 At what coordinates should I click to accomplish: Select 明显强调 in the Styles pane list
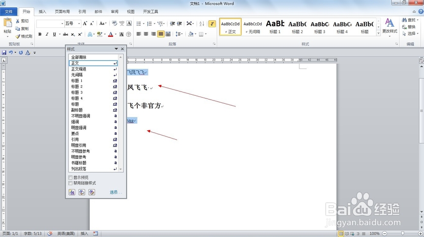[93, 128]
